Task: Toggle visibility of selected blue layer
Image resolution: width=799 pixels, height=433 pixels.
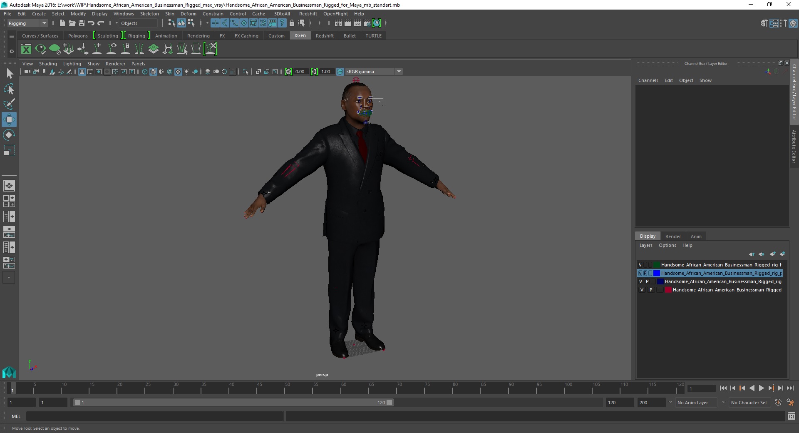Action: 640,273
